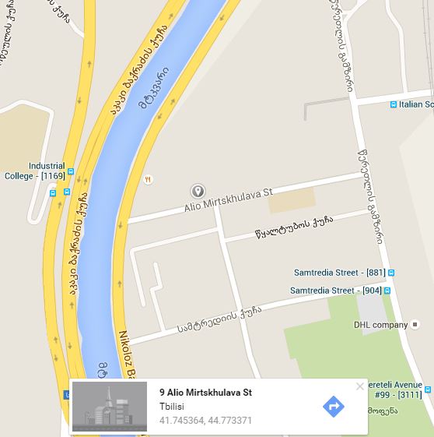
Task: Click the gray location pin marker
Action: pyautogui.click(x=198, y=191)
